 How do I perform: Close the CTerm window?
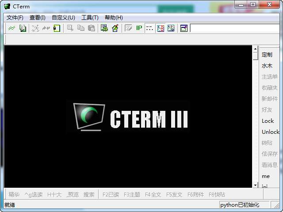269,5
